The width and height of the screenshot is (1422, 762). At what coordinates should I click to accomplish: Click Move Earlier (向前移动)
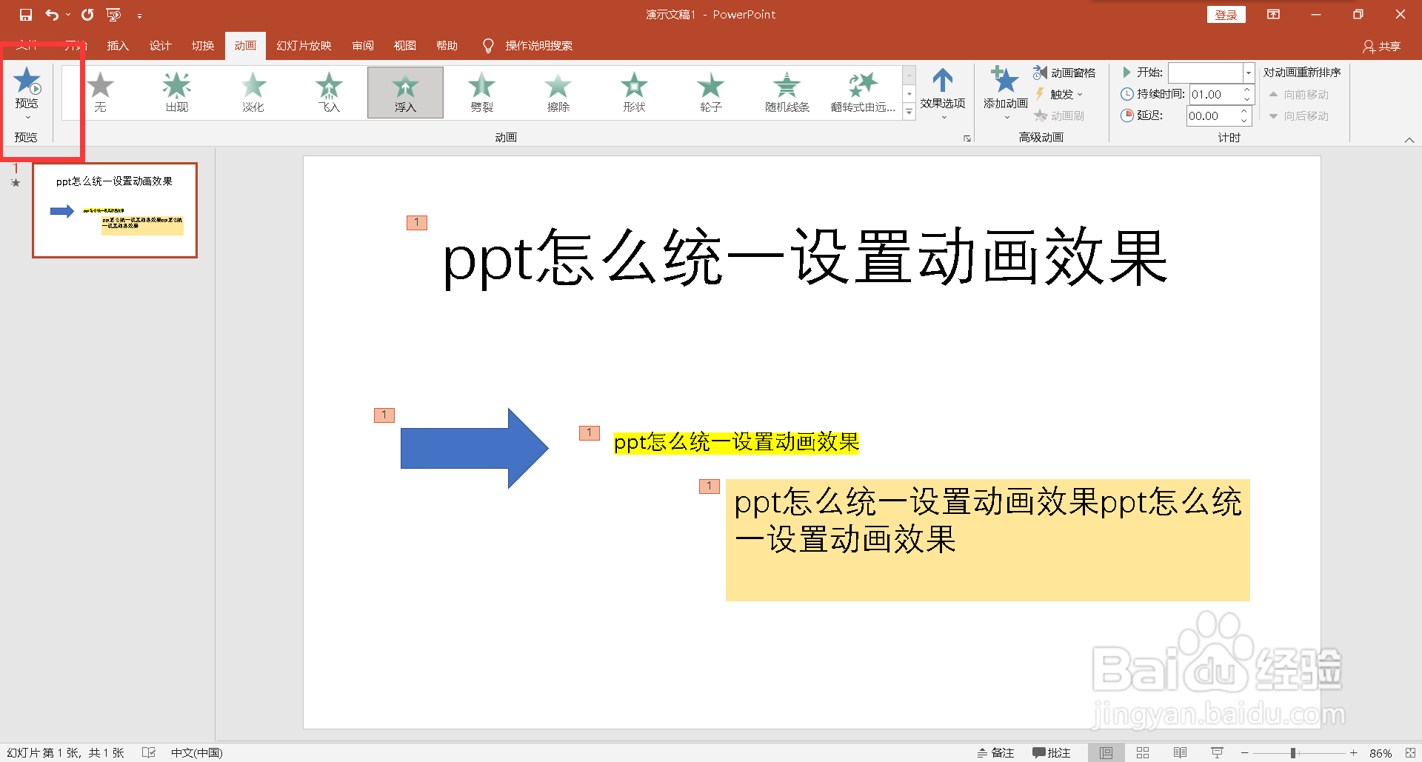pyautogui.click(x=1299, y=94)
